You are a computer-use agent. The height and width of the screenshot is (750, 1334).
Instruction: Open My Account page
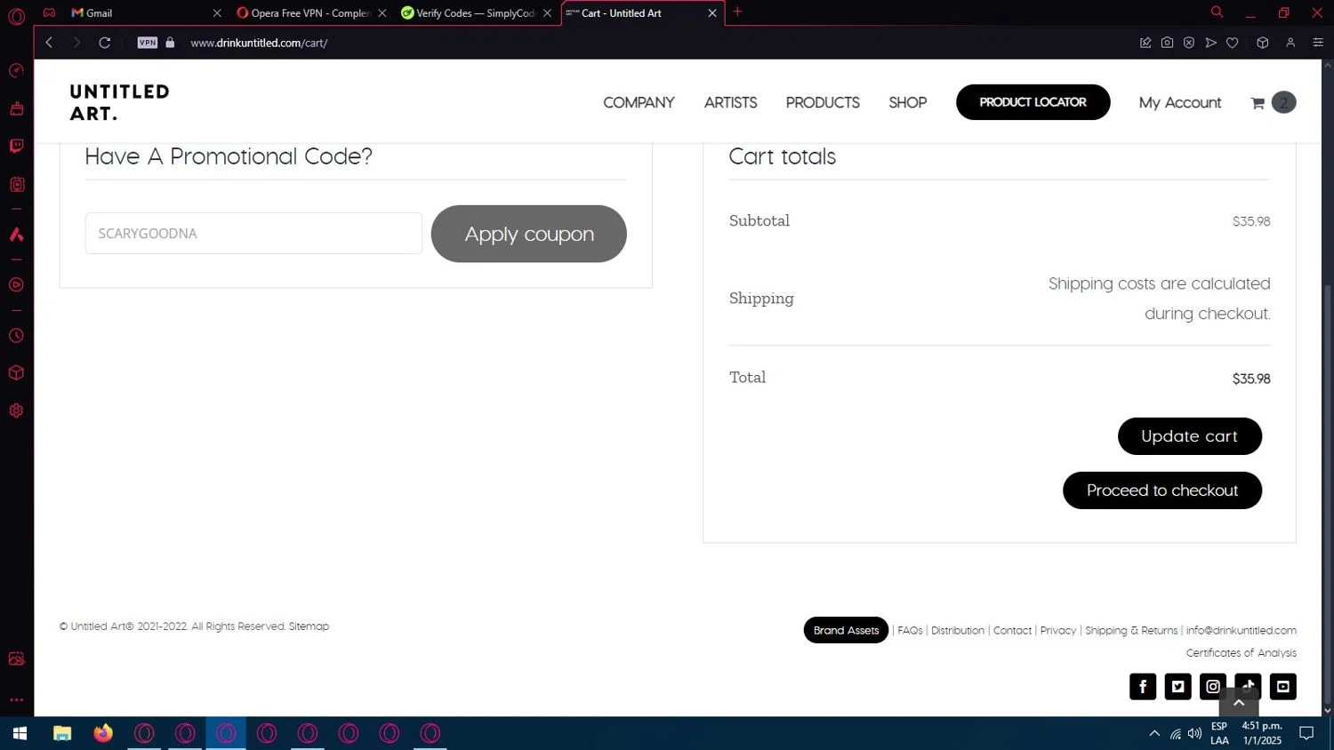pos(1180,102)
